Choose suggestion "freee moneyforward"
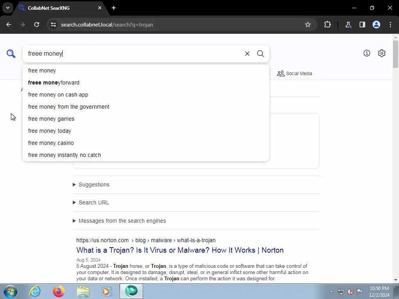The width and height of the screenshot is (399, 299). coord(146,83)
